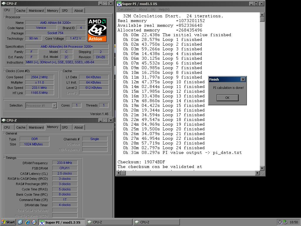Close the upper CPU-Z window
The height and width of the screenshot is (226, 301).
coord(111,4)
